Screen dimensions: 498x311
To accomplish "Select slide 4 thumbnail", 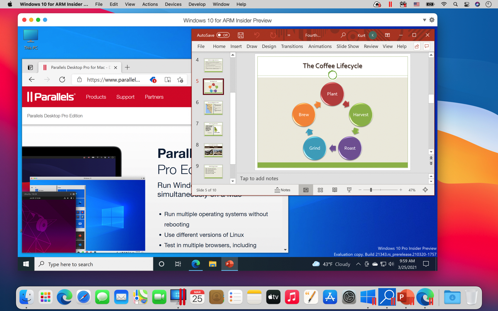I will pos(213,65).
